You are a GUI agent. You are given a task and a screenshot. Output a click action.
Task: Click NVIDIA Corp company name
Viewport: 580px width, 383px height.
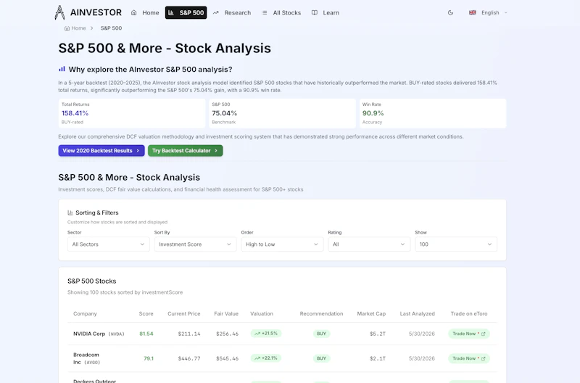[x=89, y=334]
